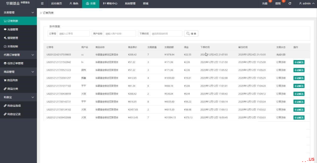
Task: Open the 充值 notifications in top bar
Action: (265, 4)
